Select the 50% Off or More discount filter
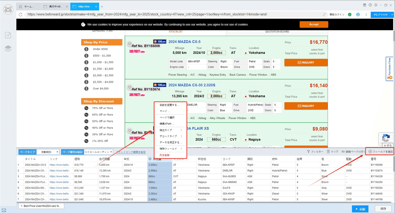395x213 pixels. click(x=102, y=121)
